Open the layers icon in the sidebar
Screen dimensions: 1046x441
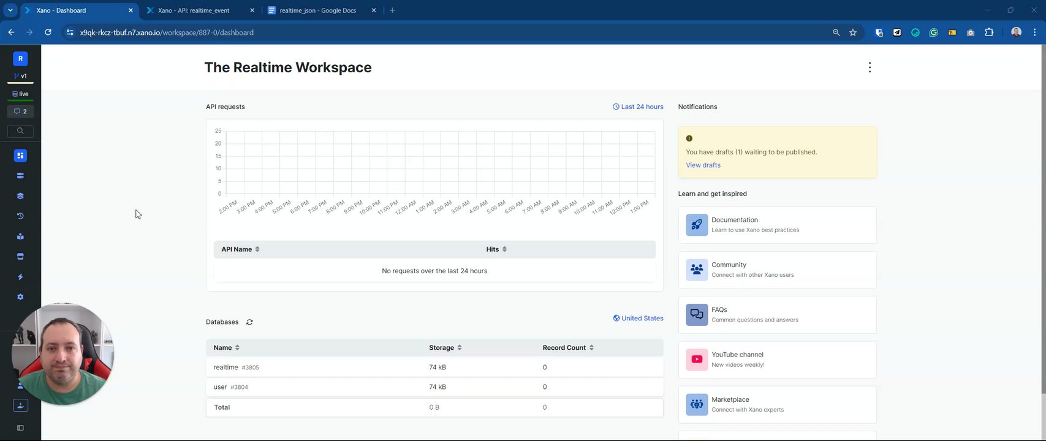(20, 196)
